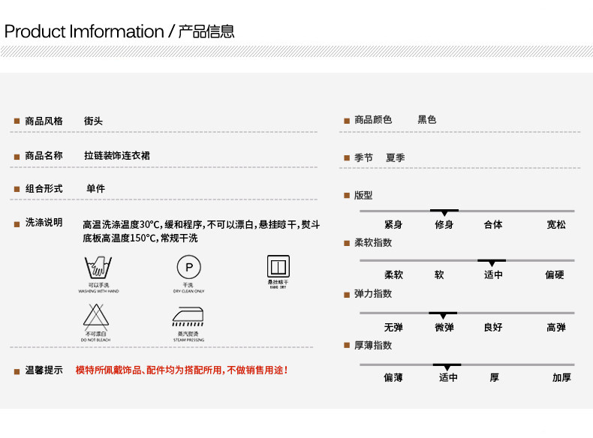Click the 单件 value
Screen dimensions: 593x438
point(95,188)
